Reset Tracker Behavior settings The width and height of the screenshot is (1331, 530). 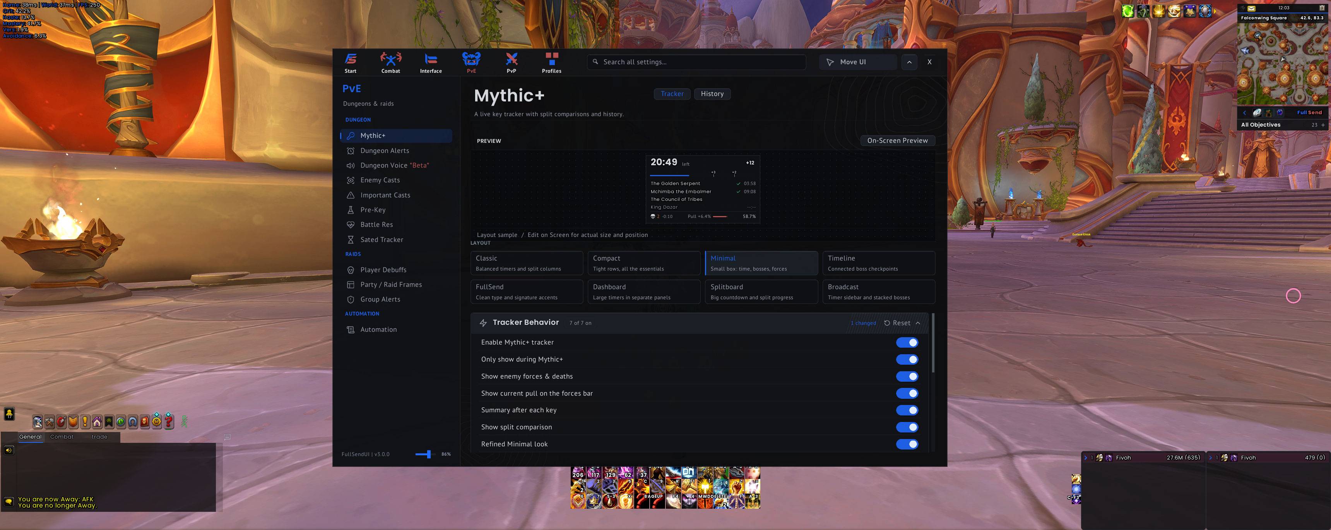point(897,322)
